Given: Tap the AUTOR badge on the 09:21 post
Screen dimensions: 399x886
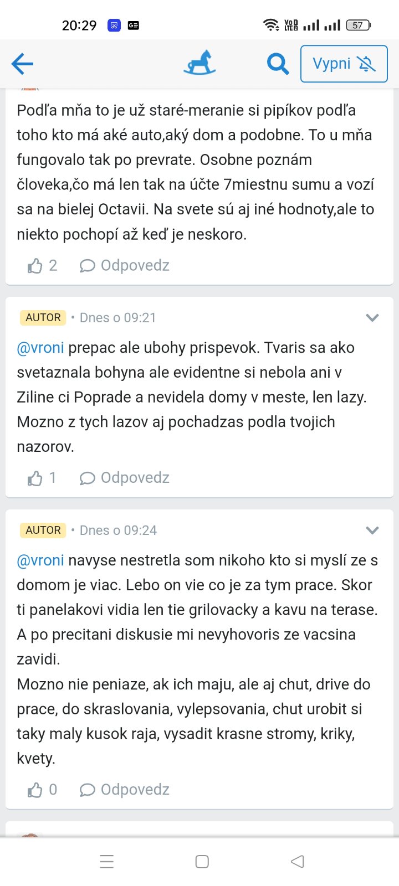Looking at the screenshot, I should [x=43, y=317].
